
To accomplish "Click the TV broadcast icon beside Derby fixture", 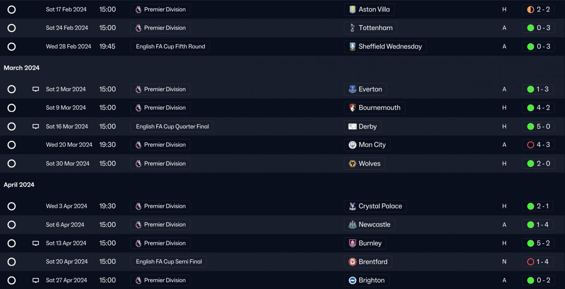I will tap(36, 127).
